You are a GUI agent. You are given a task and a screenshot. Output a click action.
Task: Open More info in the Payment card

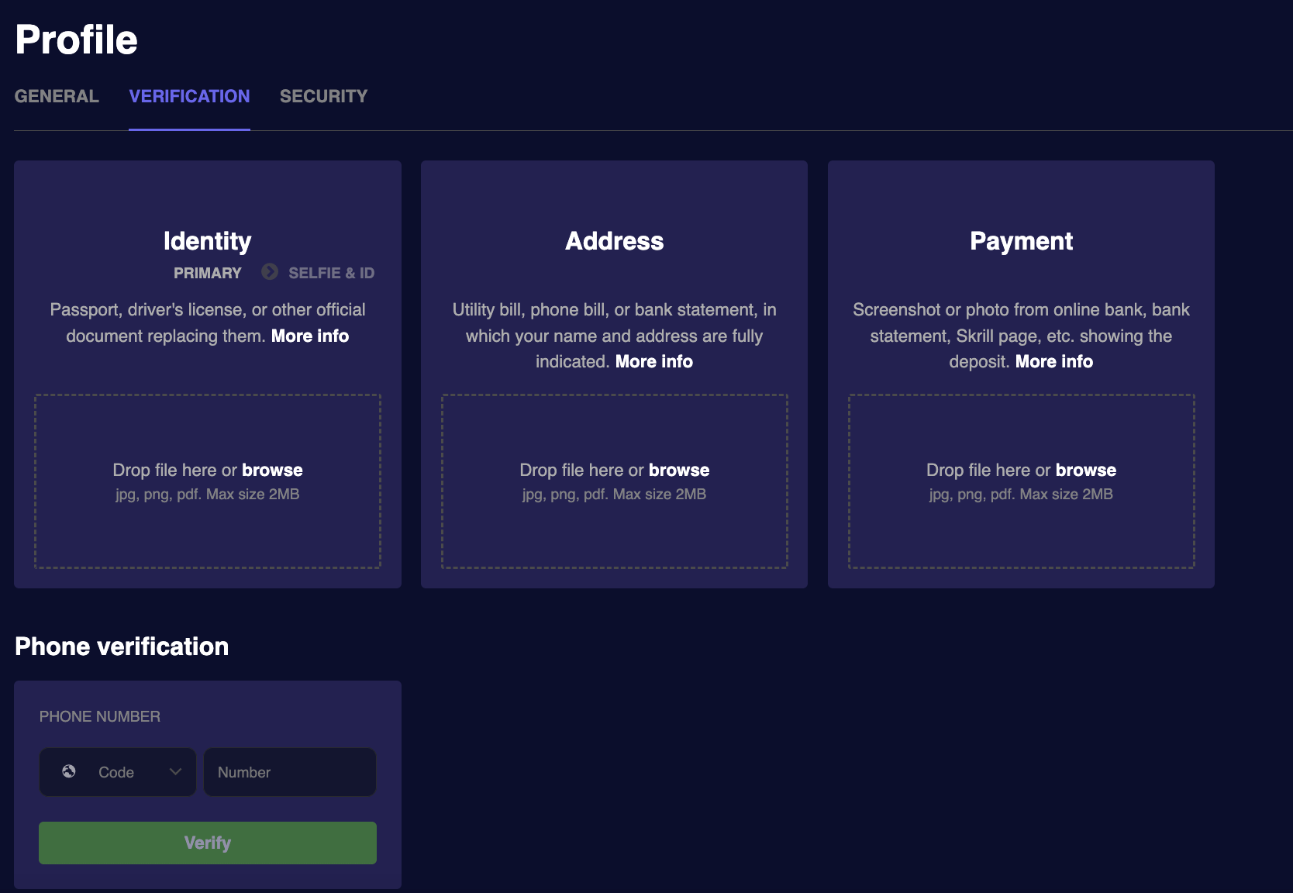click(x=1053, y=361)
